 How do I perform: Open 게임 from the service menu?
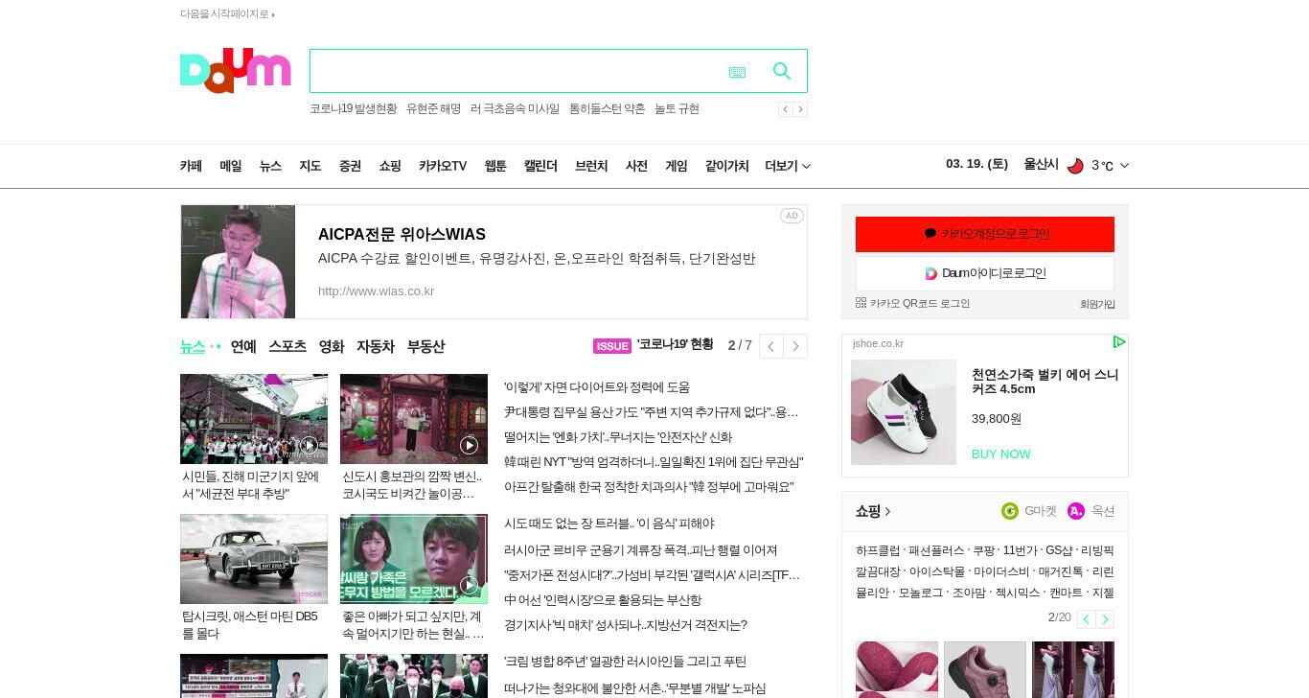tap(677, 166)
